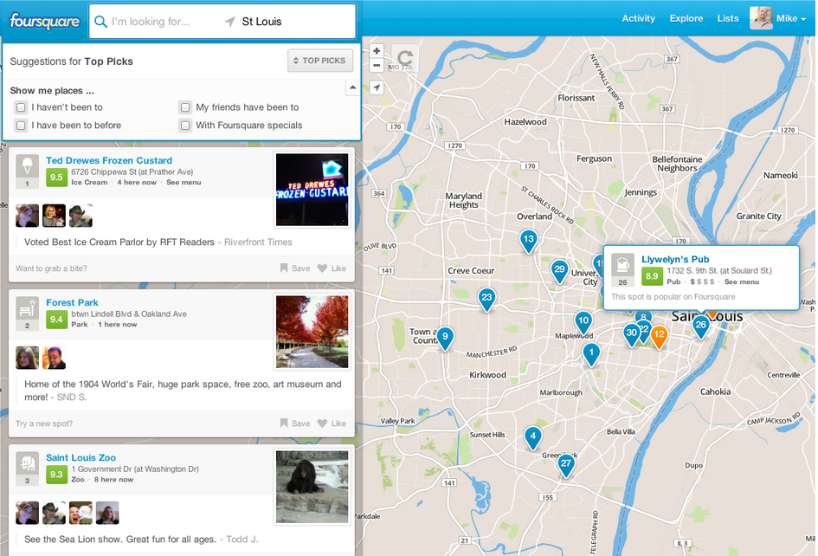Select map pin number 27

(565, 465)
